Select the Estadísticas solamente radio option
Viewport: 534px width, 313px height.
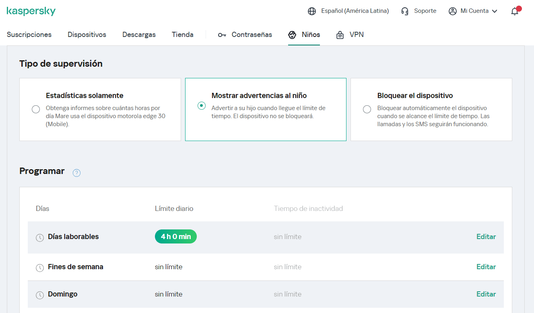pyautogui.click(x=36, y=109)
